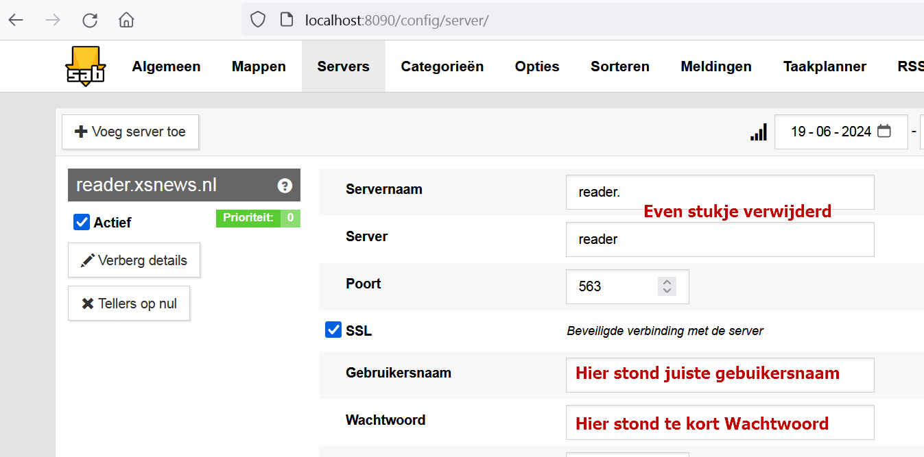Screen dimensions: 924x457
Task: Open the Mappen tab
Action: 259,66
